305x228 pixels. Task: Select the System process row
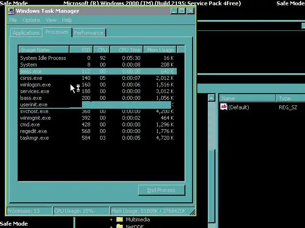[97, 65]
